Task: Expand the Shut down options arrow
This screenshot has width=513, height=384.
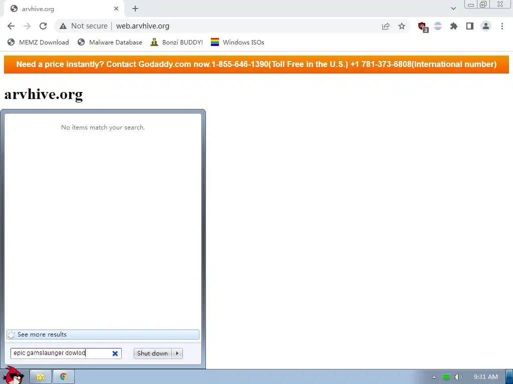Action: click(177, 353)
